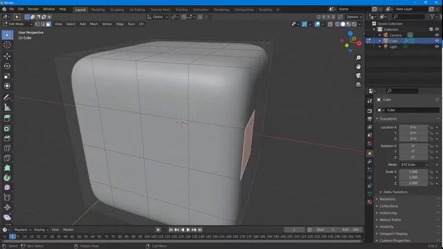Select the Bevel tool
The width and height of the screenshot is (443, 249).
7,138
